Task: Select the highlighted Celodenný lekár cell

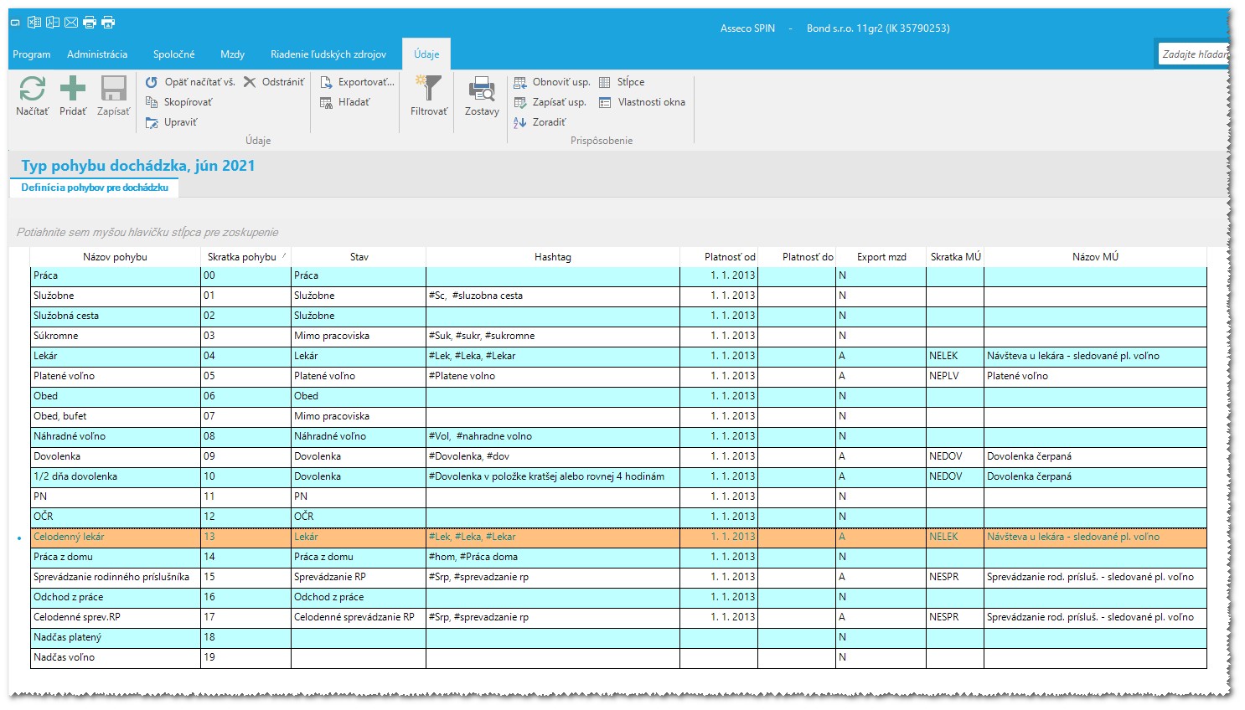Action: point(116,537)
